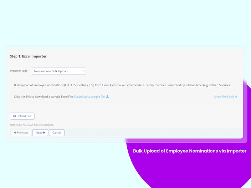Open the Download a sample file link
This screenshot has width=251, height=188.
(89, 96)
